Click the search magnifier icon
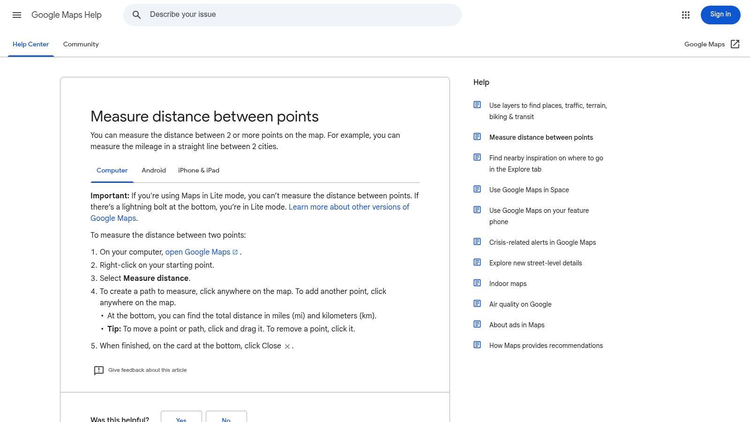The width and height of the screenshot is (750, 422). (x=136, y=15)
